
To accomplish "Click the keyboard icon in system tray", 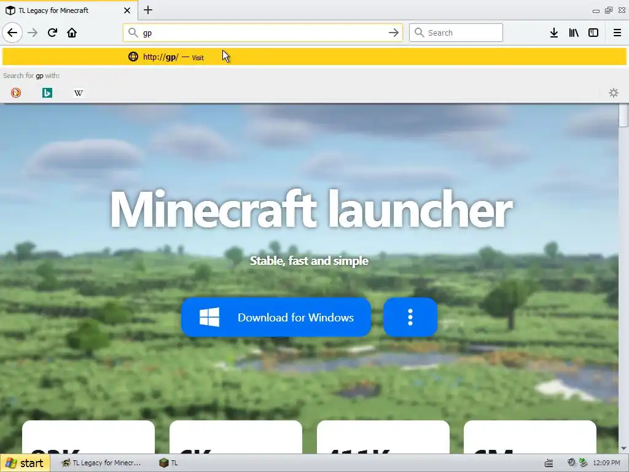I will (549, 463).
